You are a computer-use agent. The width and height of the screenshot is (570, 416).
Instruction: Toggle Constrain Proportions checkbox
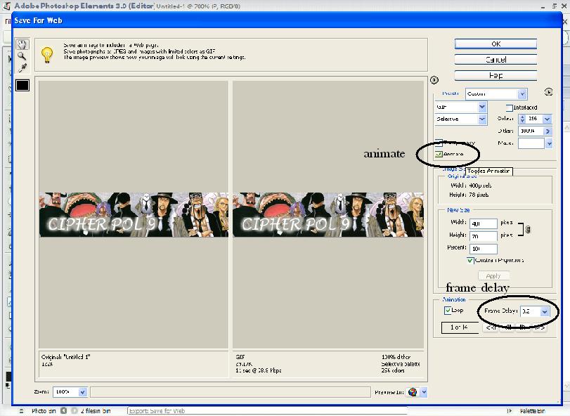470,260
